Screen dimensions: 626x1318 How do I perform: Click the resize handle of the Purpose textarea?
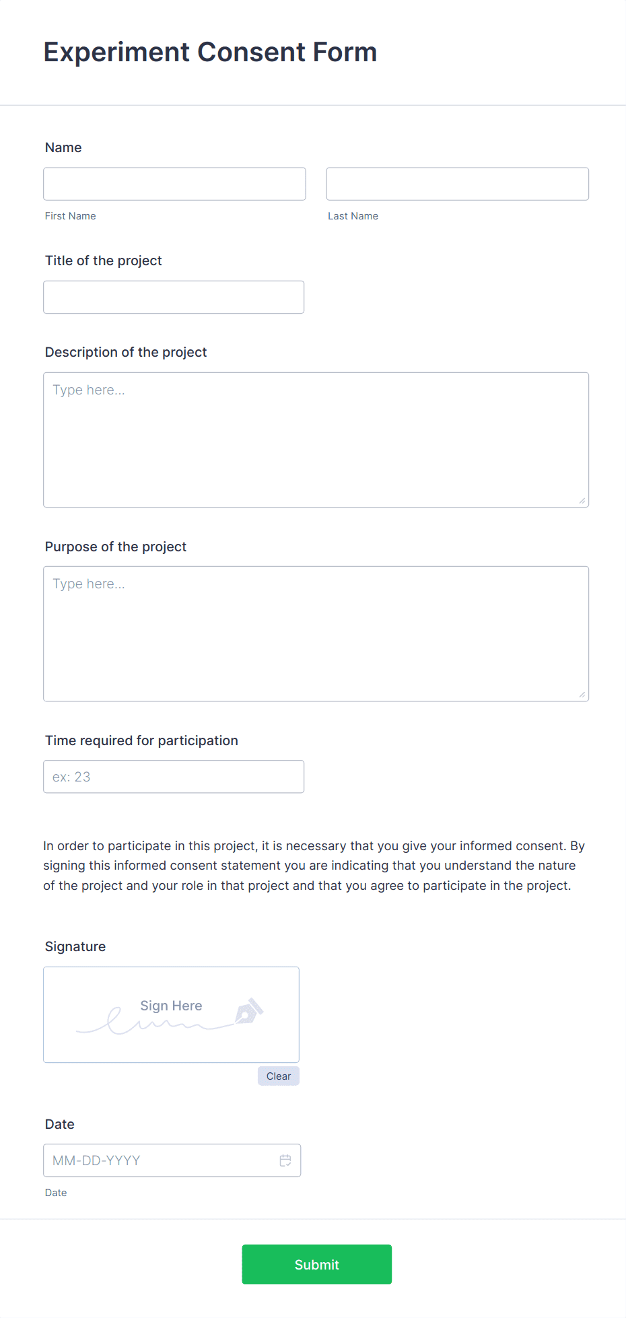click(582, 693)
